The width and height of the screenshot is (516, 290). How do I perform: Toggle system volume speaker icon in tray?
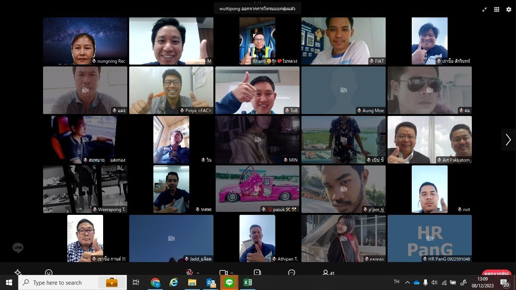[x=434, y=282]
